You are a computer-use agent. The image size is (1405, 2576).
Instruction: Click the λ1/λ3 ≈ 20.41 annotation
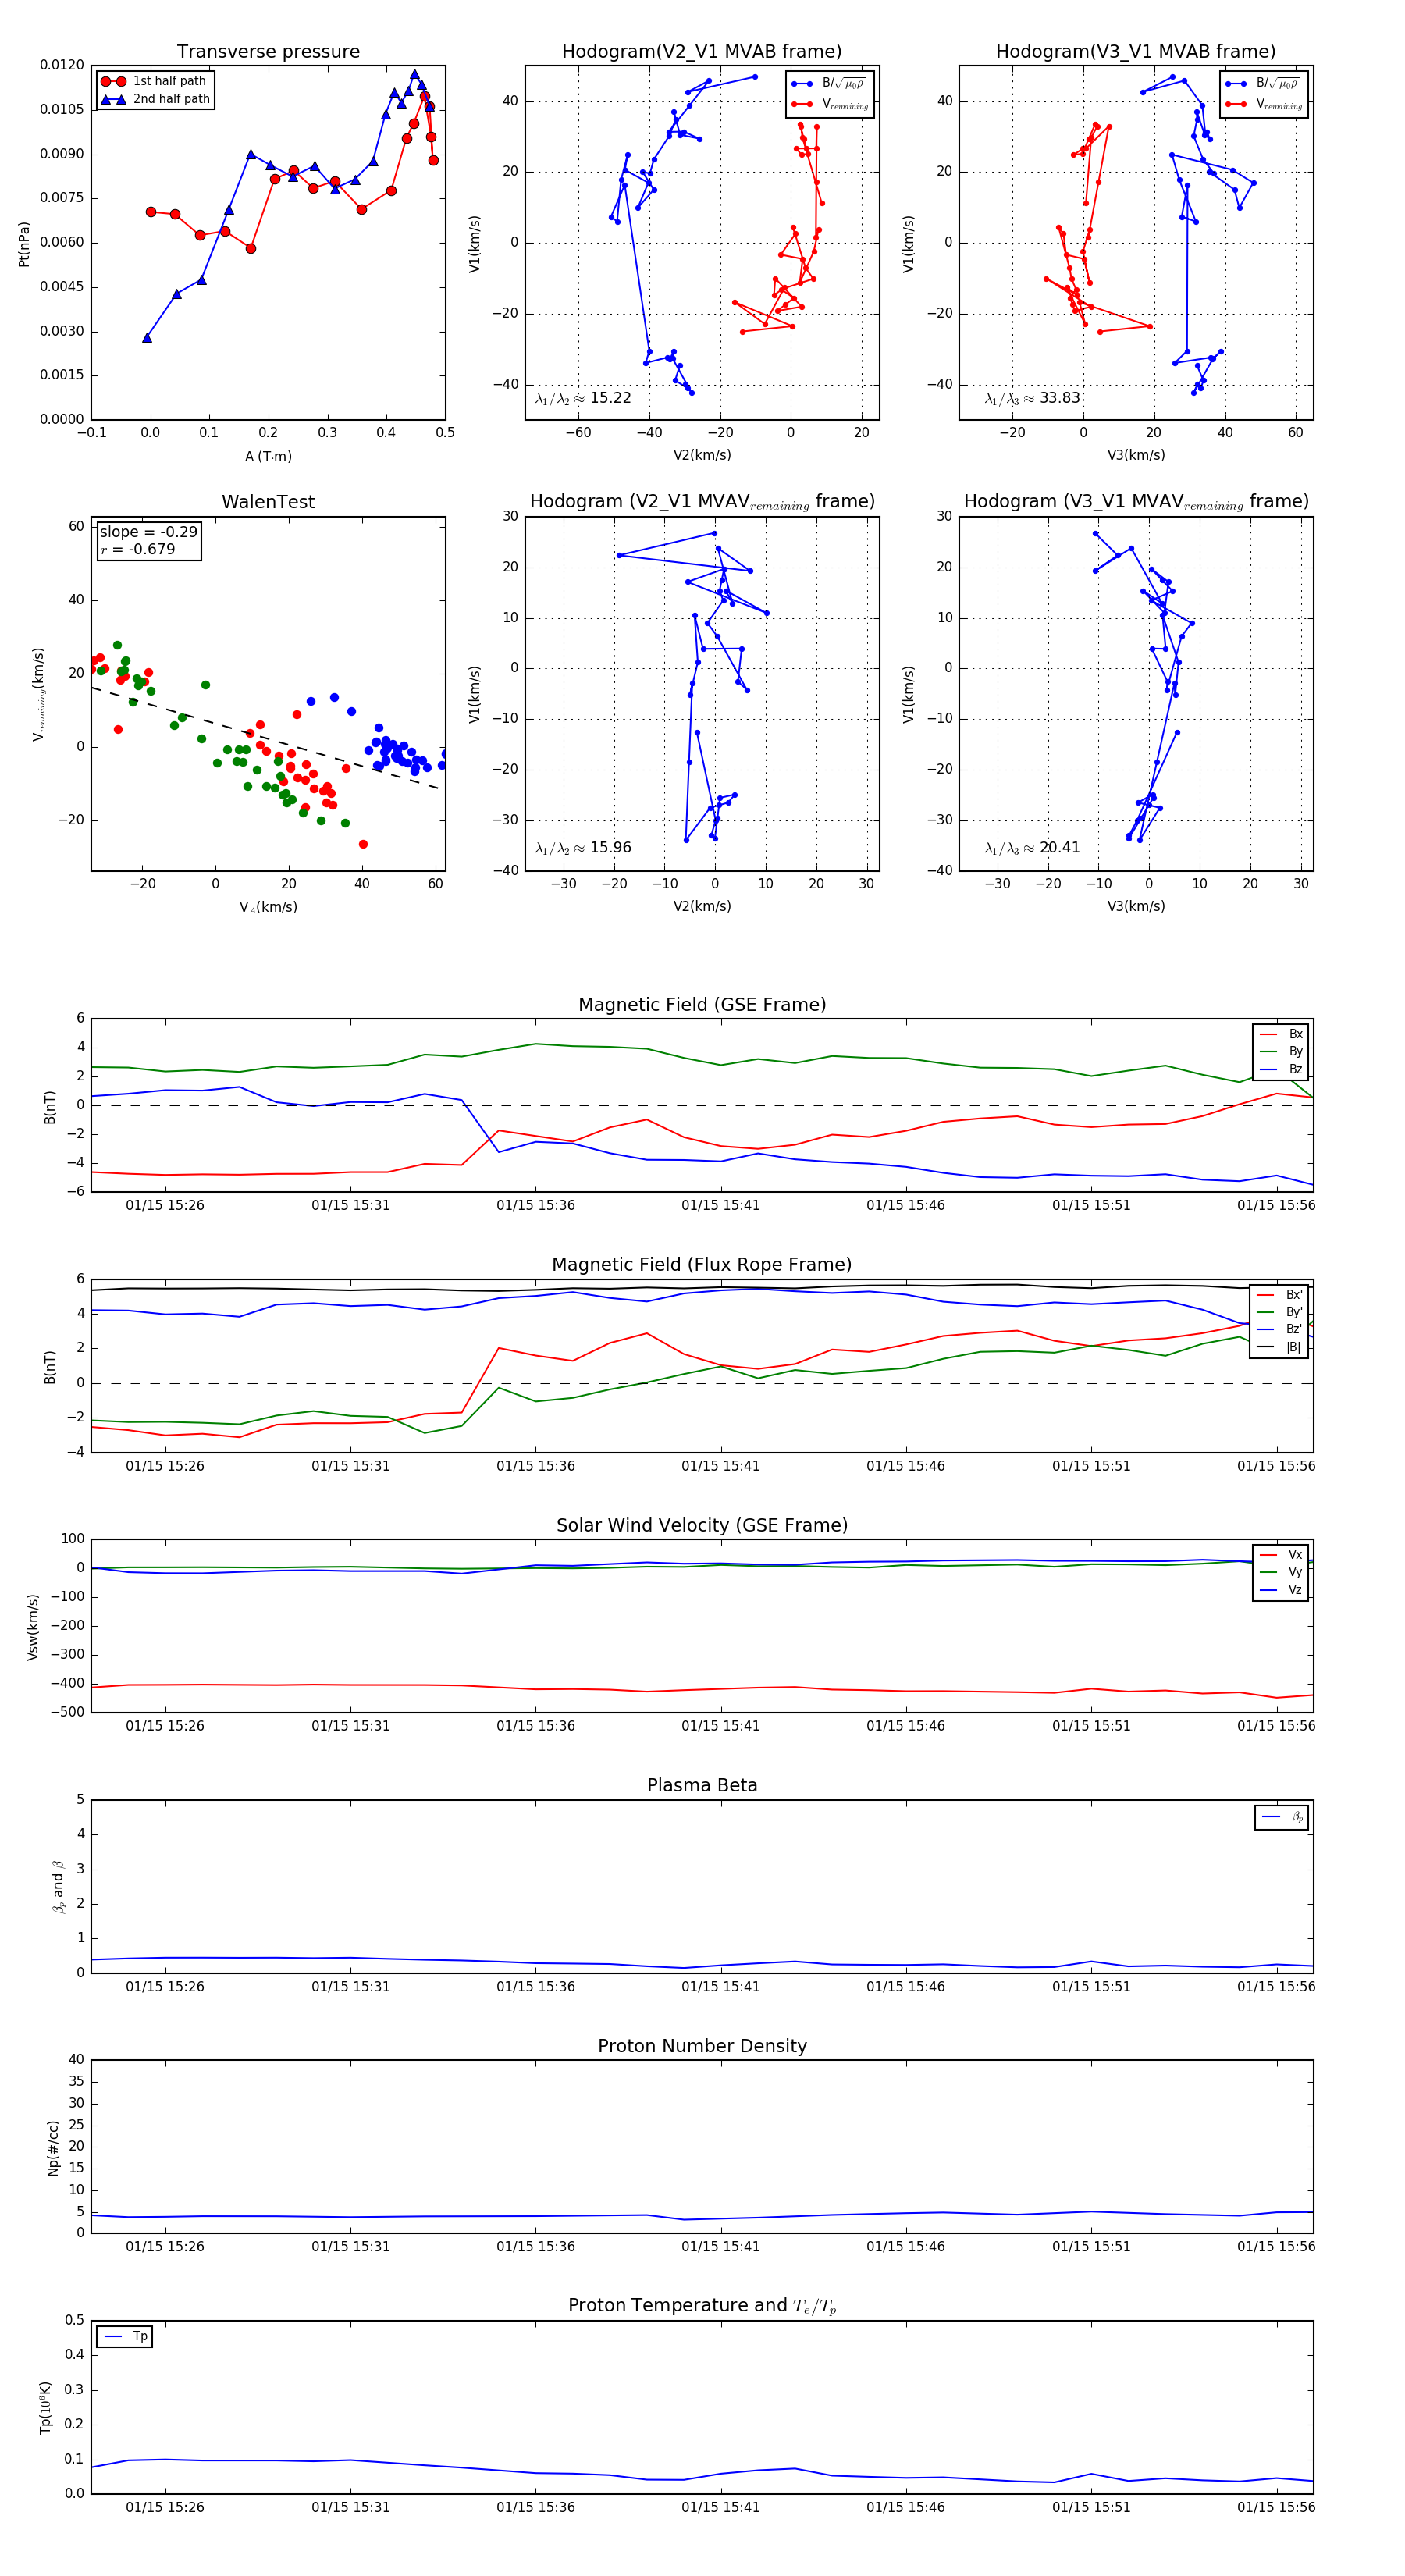pos(1032,848)
